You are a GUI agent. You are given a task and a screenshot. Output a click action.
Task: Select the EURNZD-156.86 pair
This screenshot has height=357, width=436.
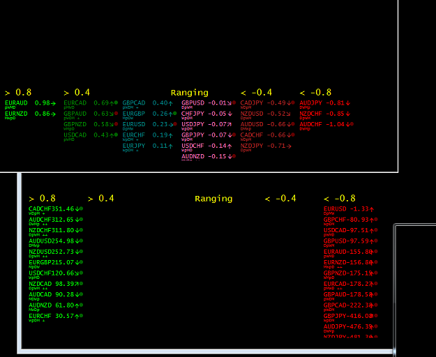click(351, 263)
